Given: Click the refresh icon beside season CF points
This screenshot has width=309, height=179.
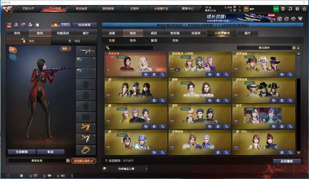Looking at the screenshot, I should [240, 11].
